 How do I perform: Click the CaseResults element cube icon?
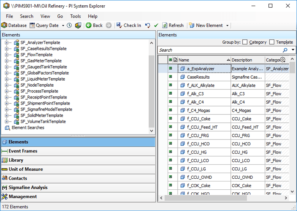point(183,77)
